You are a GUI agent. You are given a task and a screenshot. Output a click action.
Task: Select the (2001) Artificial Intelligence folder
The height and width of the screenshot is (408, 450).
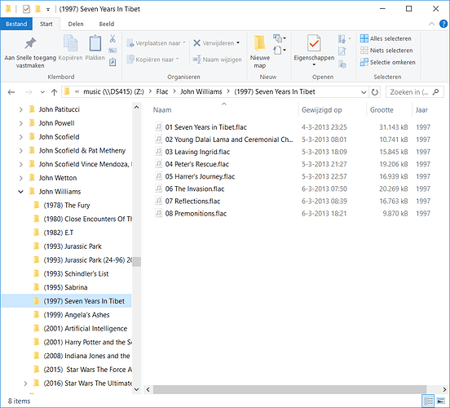click(86, 328)
